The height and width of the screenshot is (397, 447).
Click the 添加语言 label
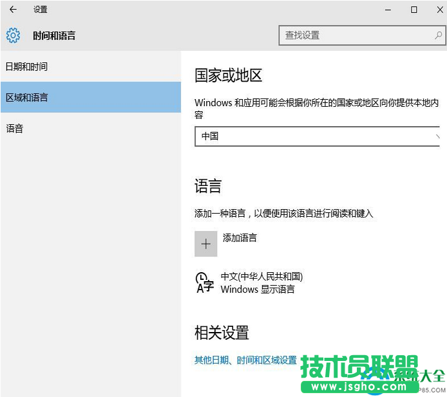[x=240, y=238]
